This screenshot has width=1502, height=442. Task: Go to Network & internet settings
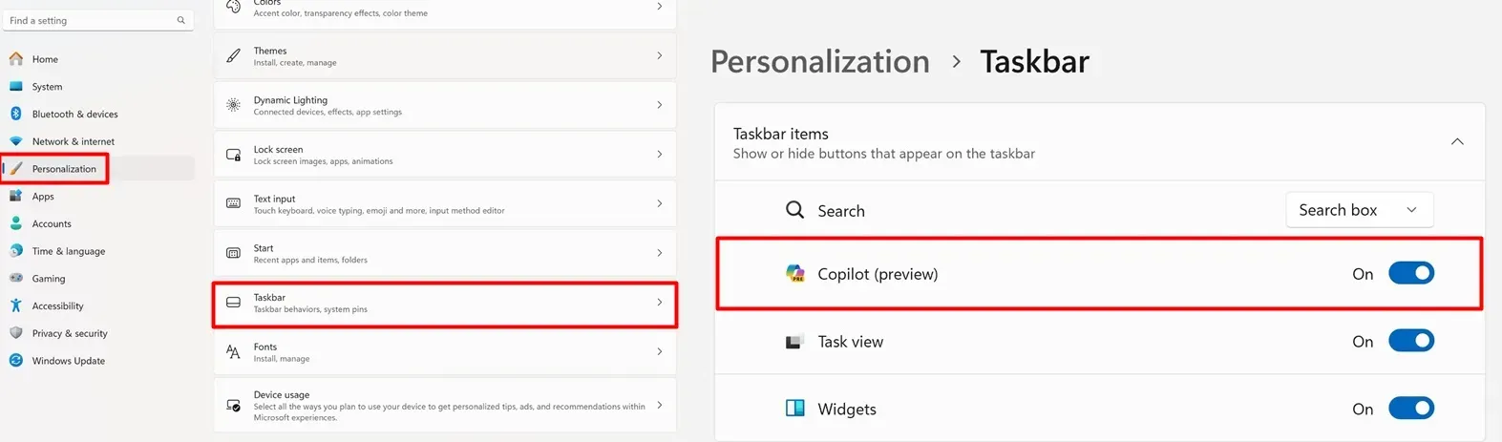(x=73, y=141)
